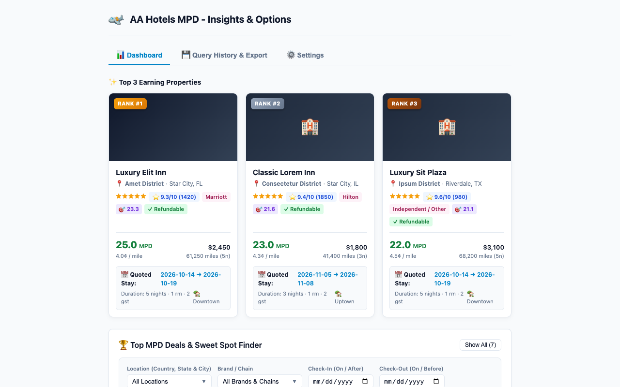Image resolution: width=620 pixels, height=387 pixels.
Task: Click the Marriott brand tag
Action: coord(216,197)
